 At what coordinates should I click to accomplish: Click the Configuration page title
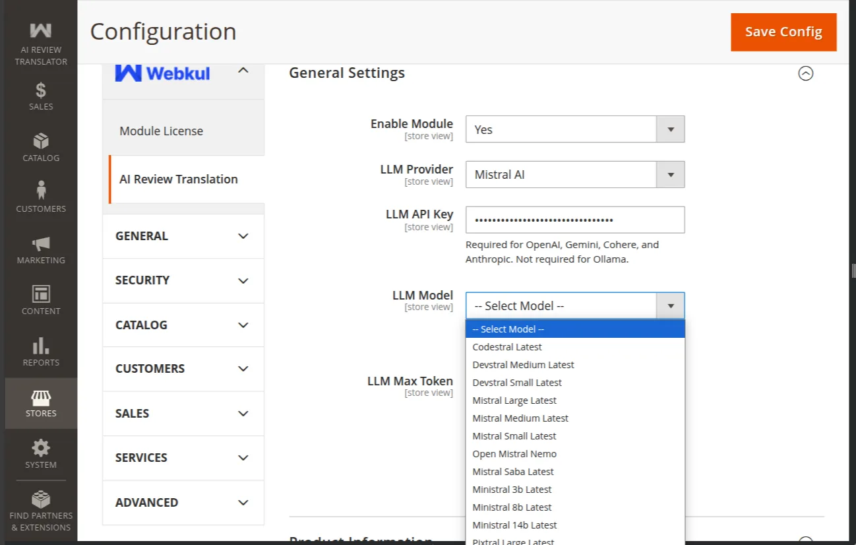point(163,32)
